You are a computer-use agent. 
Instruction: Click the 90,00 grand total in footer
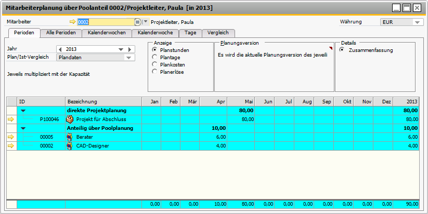412,204
